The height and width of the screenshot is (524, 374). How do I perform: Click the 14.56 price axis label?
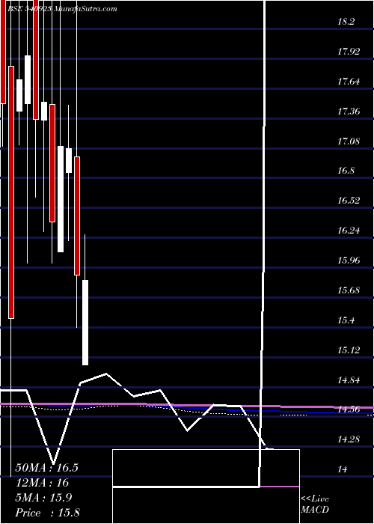pyautogui.click(x=349, y=409)
